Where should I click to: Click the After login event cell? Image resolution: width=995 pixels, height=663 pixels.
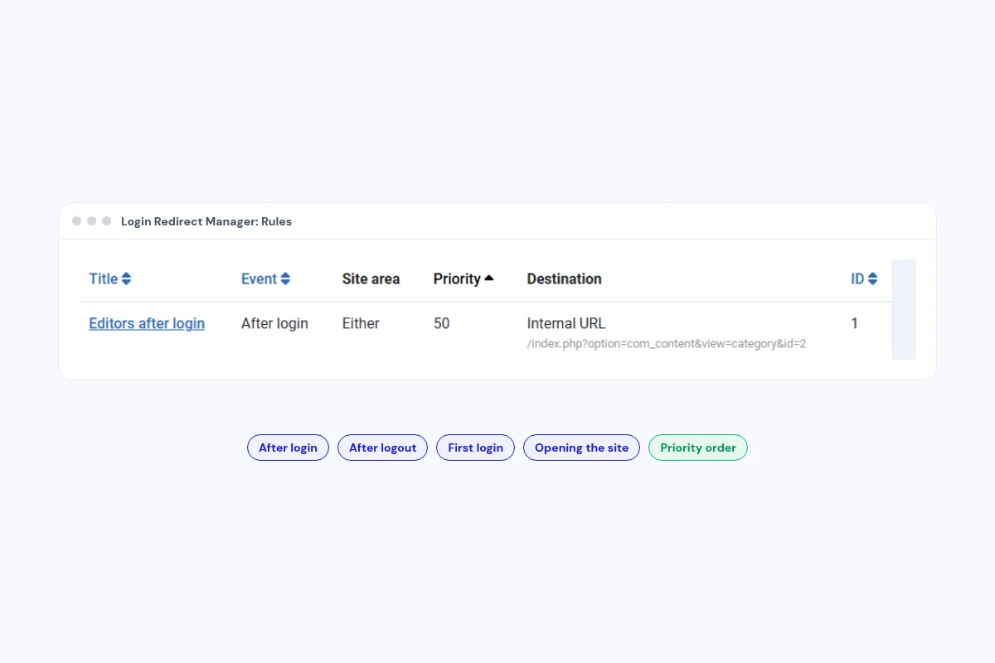click(274, 323)
